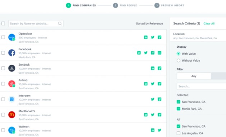226x137 pixels.
Task: Open Airbnb's Facebook icon
Action: (160, 84)
